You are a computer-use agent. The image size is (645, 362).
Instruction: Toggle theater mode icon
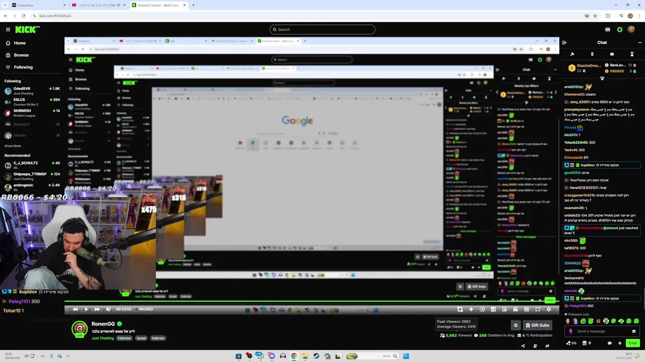[x=527, y=309]
